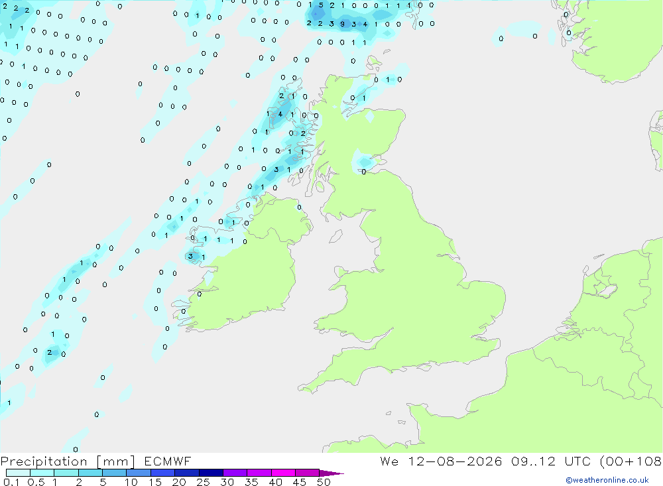Select the legend swatch between 2 and 5
663x486 pixels.
click(90, 473)
